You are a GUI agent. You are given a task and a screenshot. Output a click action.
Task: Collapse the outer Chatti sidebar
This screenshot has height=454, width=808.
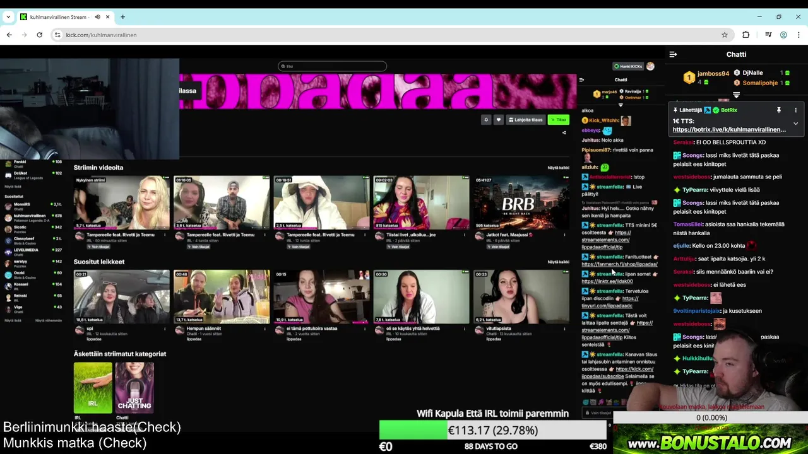coord(673,54)
